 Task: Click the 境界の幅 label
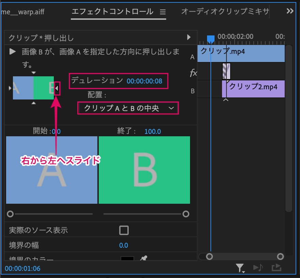click(x=24, y=245)
